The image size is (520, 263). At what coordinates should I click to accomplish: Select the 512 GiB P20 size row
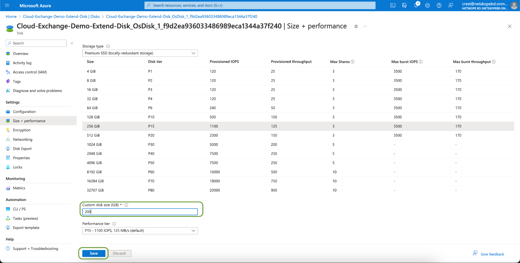pos(298,135)
